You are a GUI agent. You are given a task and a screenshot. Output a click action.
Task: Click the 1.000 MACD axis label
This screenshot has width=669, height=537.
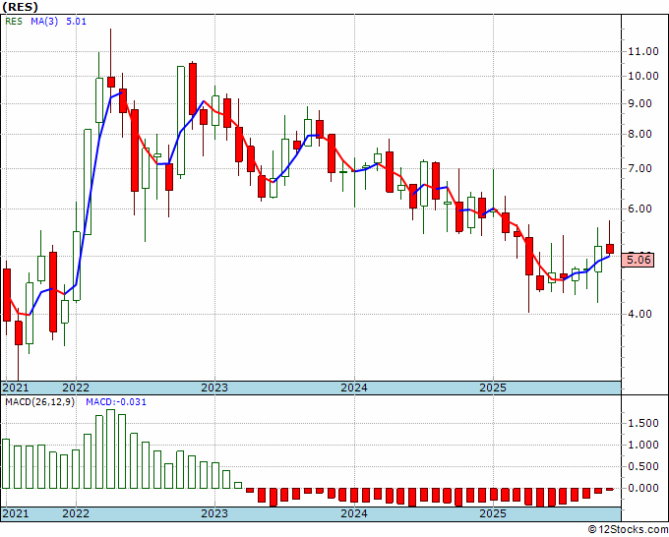pyautogui.click(x=643, y=445)
